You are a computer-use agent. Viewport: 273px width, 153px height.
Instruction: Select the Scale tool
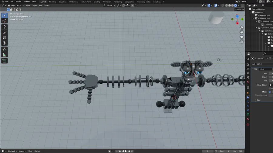click(4, 37)
